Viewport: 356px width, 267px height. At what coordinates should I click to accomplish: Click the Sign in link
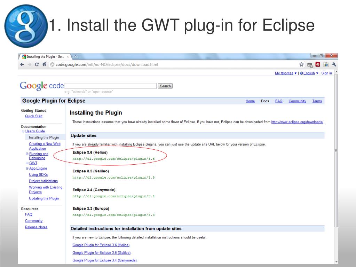pyautogui.click(x=326, y=73)
